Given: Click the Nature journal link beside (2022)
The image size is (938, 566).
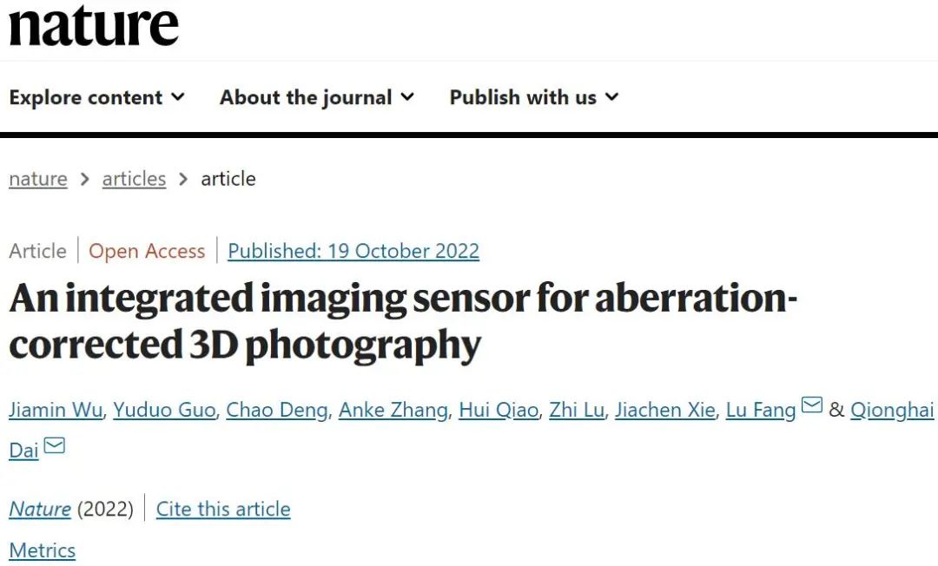Looking at the screenshot, I should 40,510.
